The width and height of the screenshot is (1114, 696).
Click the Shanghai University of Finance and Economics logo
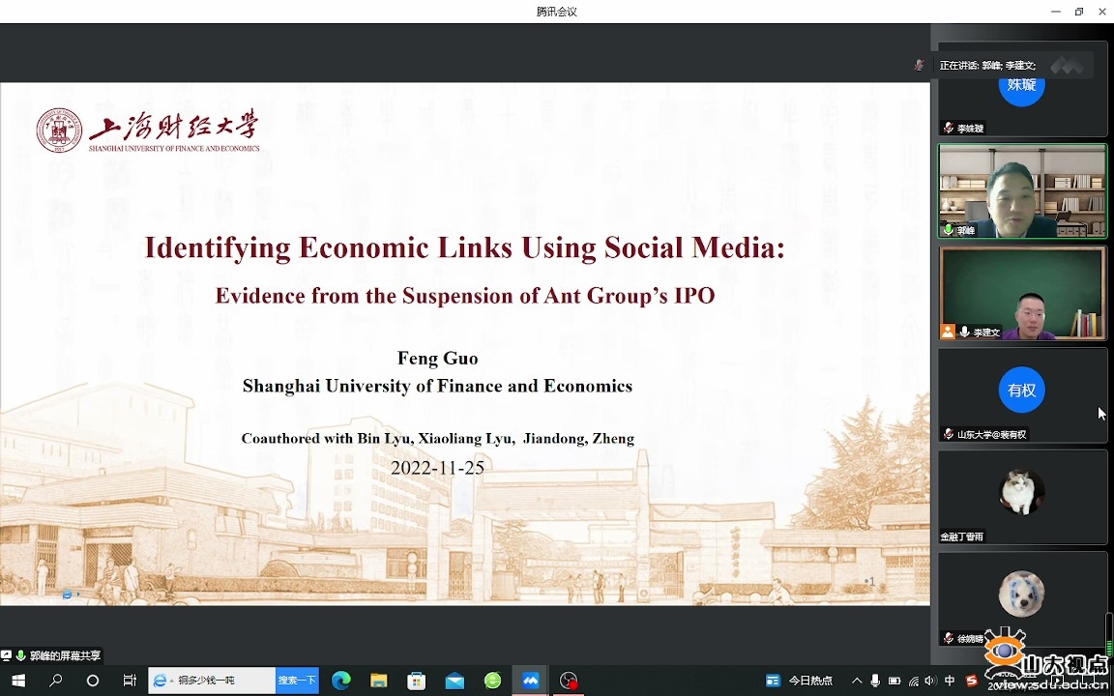coord(148,130)
